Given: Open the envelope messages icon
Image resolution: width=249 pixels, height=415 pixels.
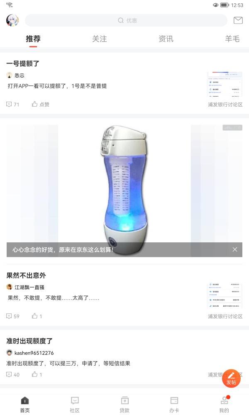Looking at the screenshot, I should 238,20.
